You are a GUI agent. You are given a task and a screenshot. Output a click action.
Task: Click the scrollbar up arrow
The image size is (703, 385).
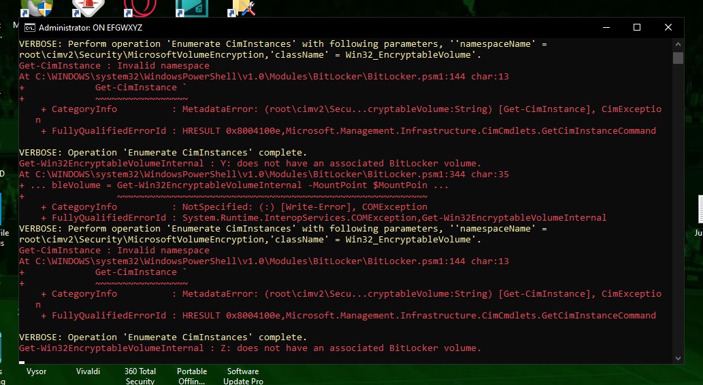[x=678, y=43]
